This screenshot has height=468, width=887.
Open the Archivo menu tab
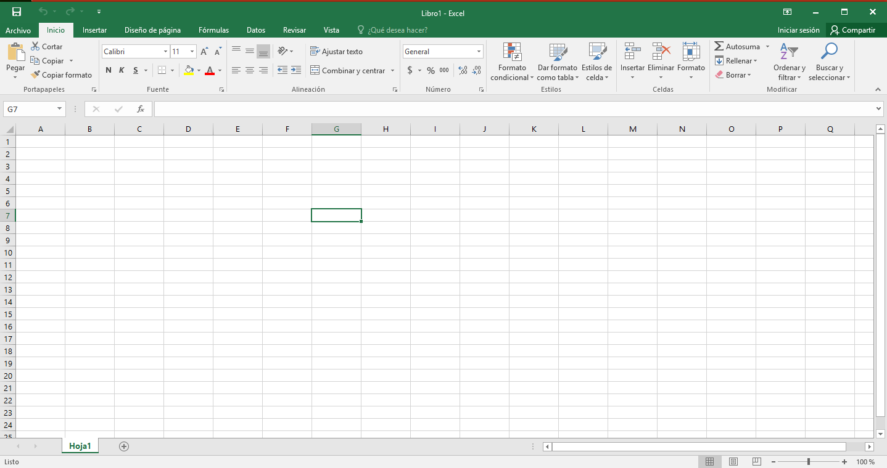click(x=18, y=30)
